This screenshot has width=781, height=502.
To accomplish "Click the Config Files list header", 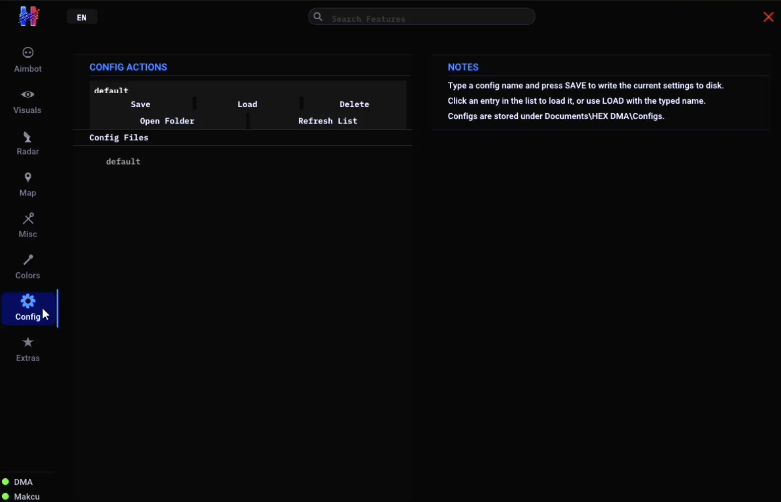I will coord(119,137).
